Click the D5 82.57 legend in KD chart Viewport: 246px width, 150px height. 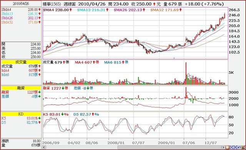[x=86, y=114]
